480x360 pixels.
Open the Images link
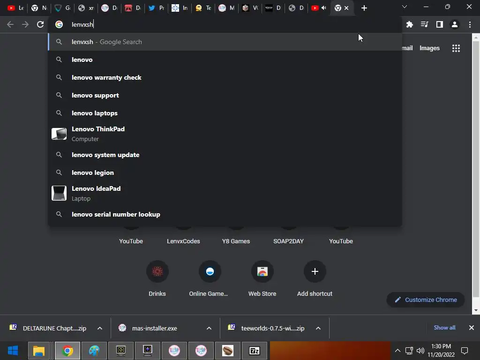429,48
